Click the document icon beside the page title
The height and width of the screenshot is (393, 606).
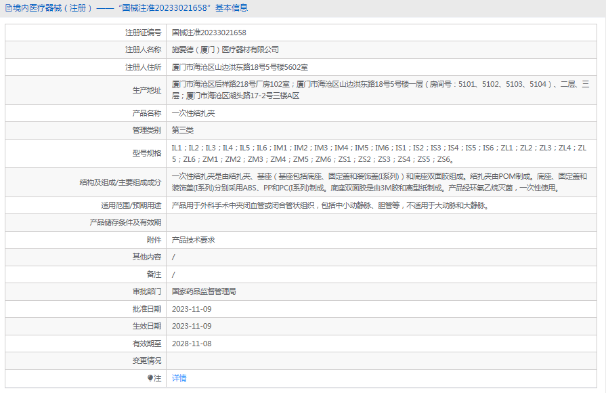point(9,8)
